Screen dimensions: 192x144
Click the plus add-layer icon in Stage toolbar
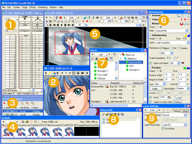tap(47, 18)
